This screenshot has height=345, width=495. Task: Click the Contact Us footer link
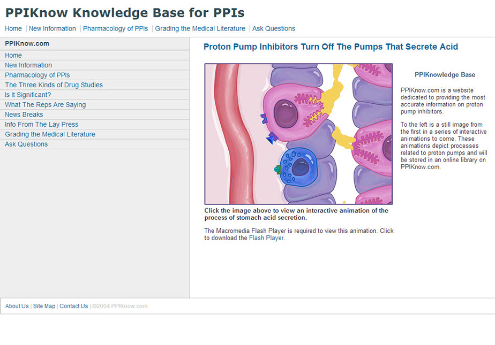click(x=73, y=306)
